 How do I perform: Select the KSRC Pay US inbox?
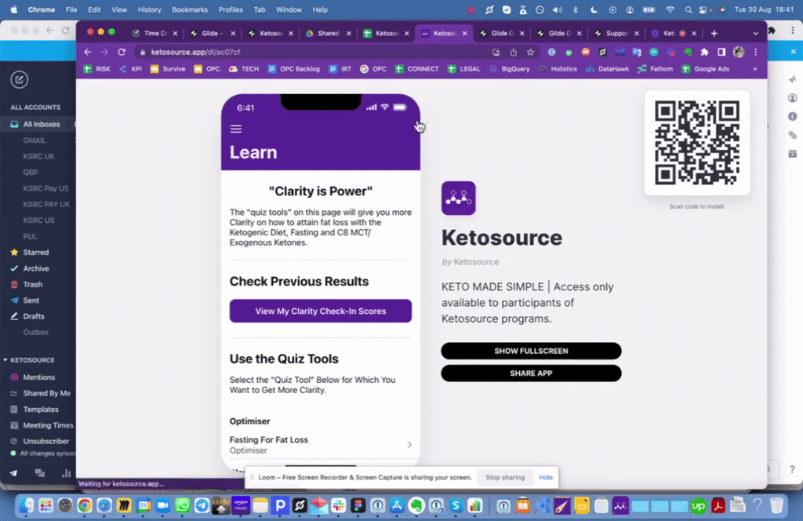(45, 188)
